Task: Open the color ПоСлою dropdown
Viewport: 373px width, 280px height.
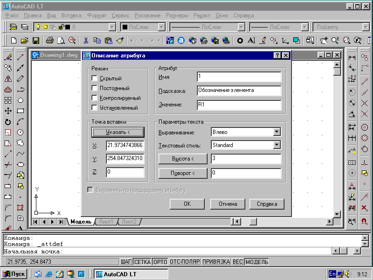Action: pos(161,27)
